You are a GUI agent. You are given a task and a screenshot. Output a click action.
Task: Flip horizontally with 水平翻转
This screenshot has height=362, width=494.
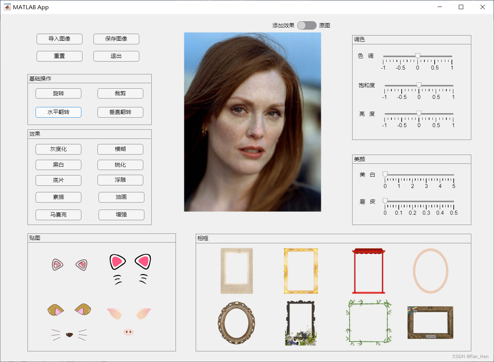pyautogui.click(x=58, y=112)
